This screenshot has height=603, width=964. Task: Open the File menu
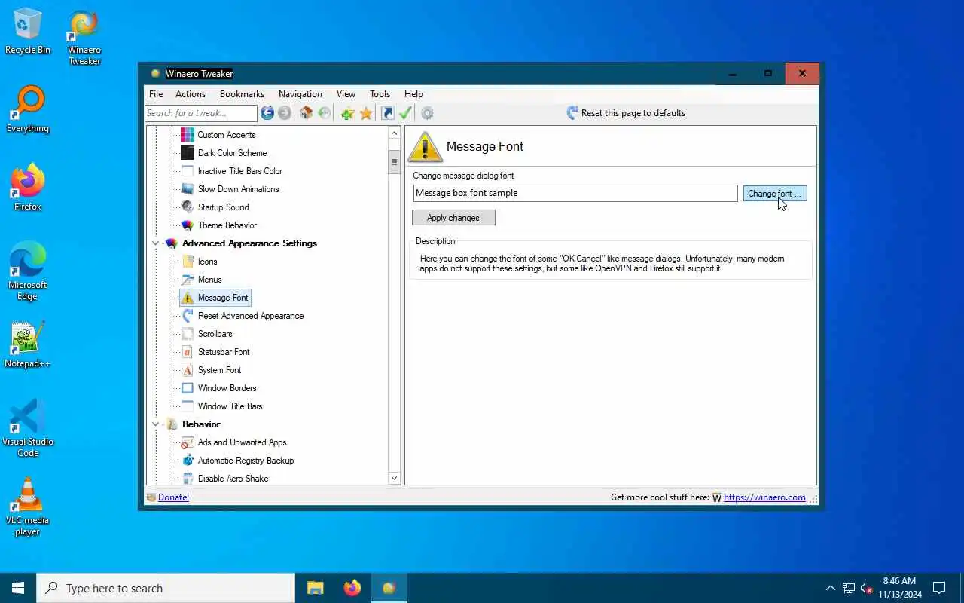point(156,94)
